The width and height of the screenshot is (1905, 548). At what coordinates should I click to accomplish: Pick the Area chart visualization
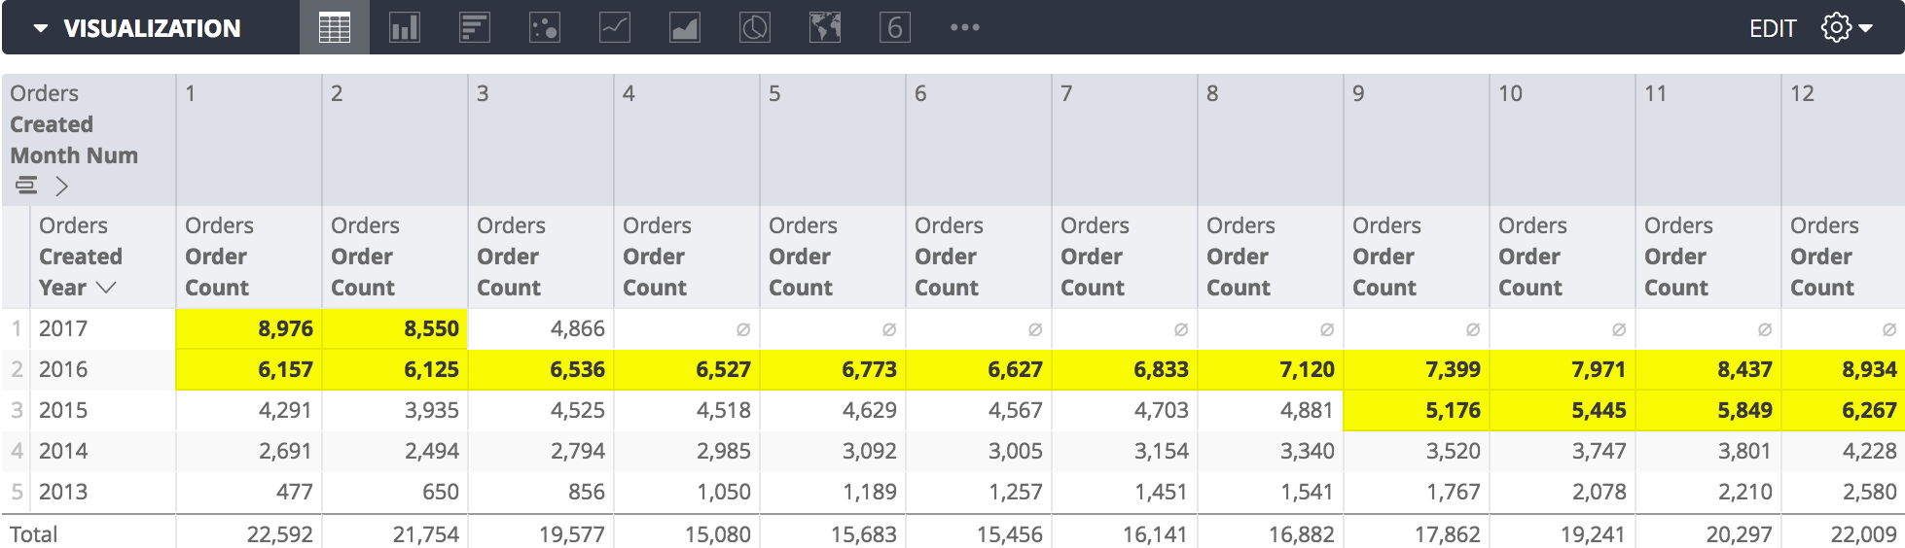point(684,27)
